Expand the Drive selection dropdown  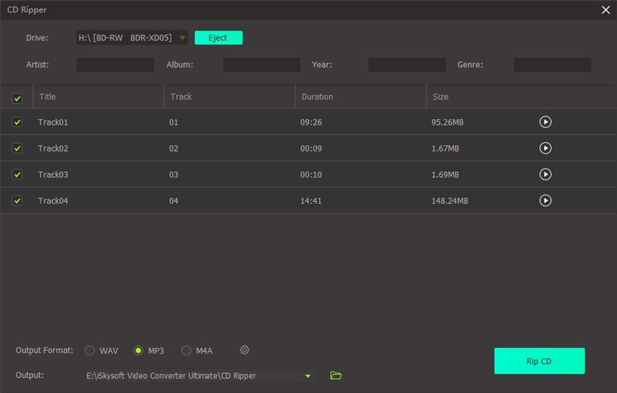click(x=182, y=38)
